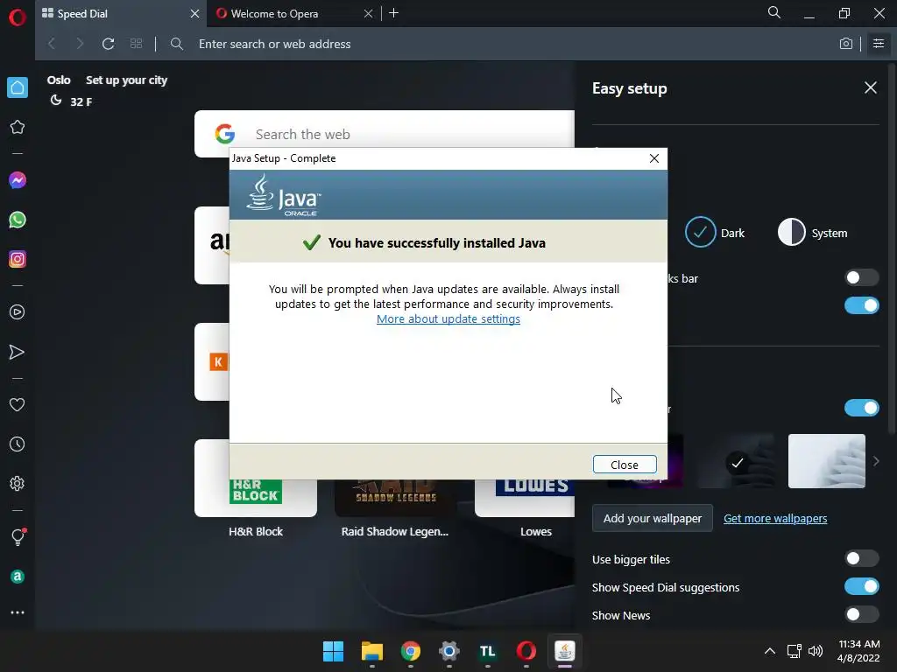The height and width of the screenshot is (672, 897).
Task: Take a snapshot with camera icon
Action: 846,44
